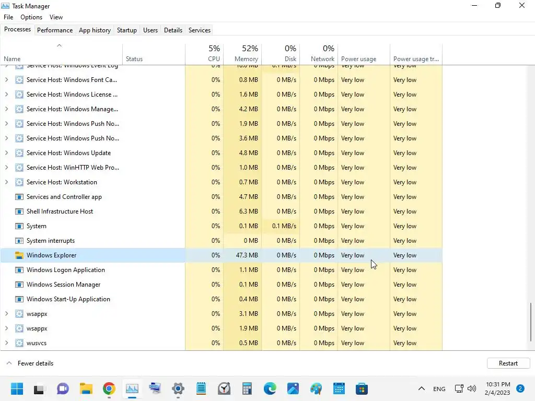Screen dimensions: 535x401
Task: Open Settings gear in the taskbar
Action: click(178, 388)
